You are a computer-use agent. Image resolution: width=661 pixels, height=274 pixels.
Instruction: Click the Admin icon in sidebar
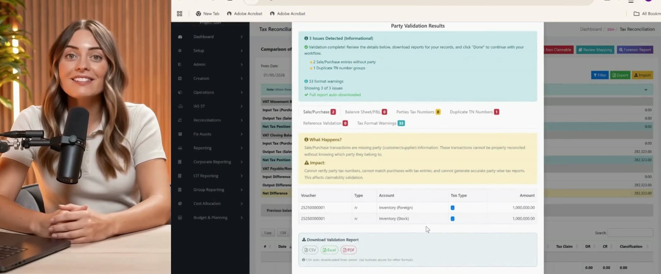(x=180, y=64)
